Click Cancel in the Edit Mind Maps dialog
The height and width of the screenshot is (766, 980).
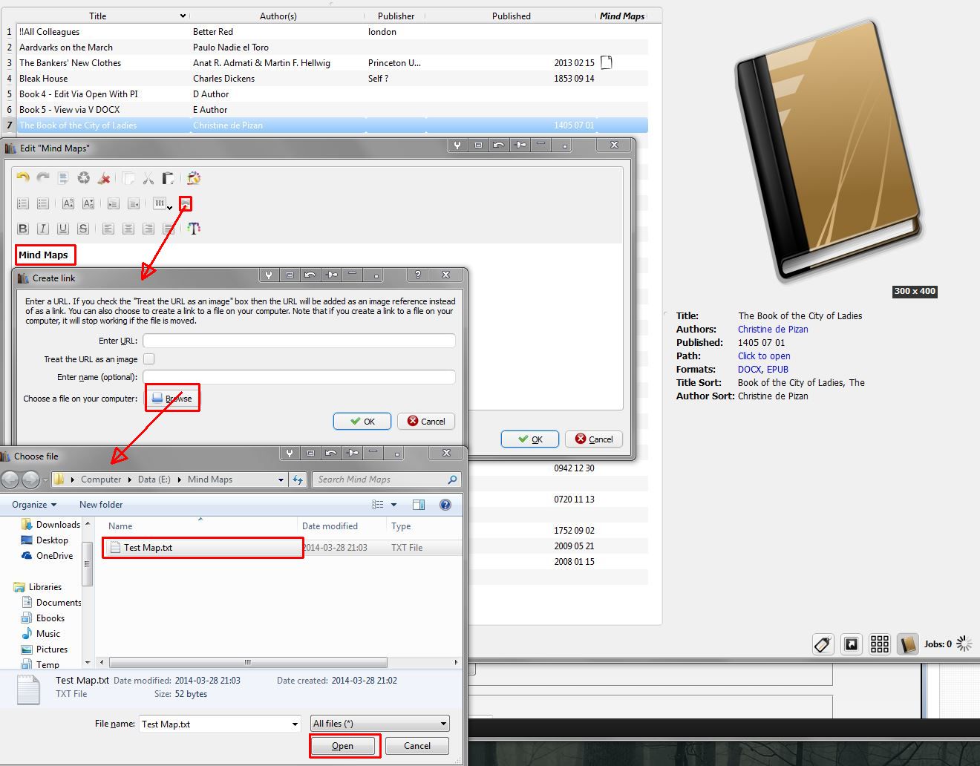click(594, 439)
